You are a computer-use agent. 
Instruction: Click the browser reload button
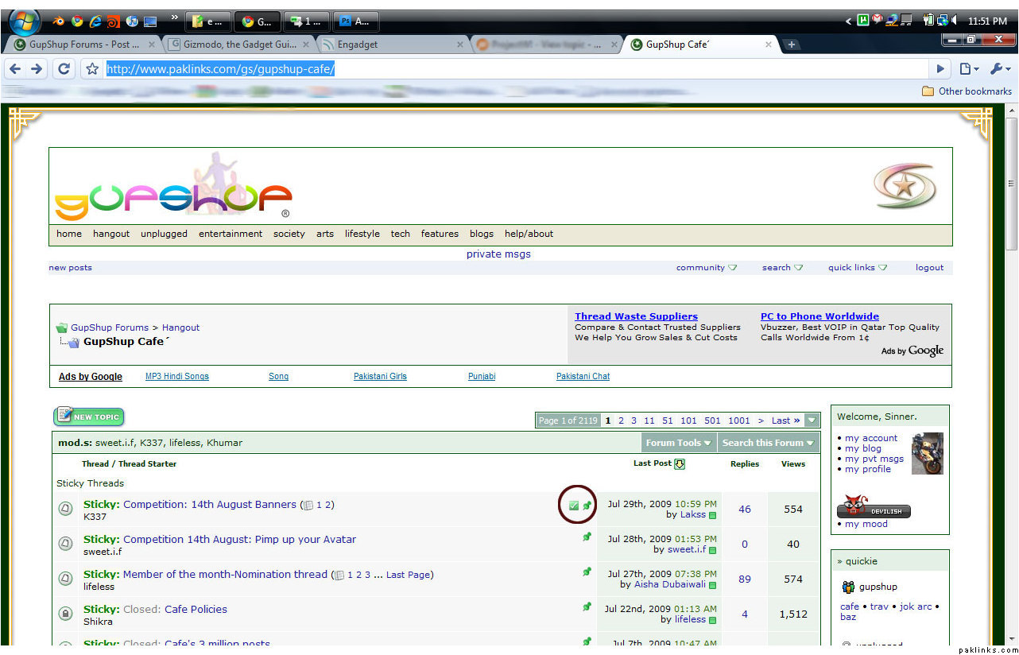[64, 69]
